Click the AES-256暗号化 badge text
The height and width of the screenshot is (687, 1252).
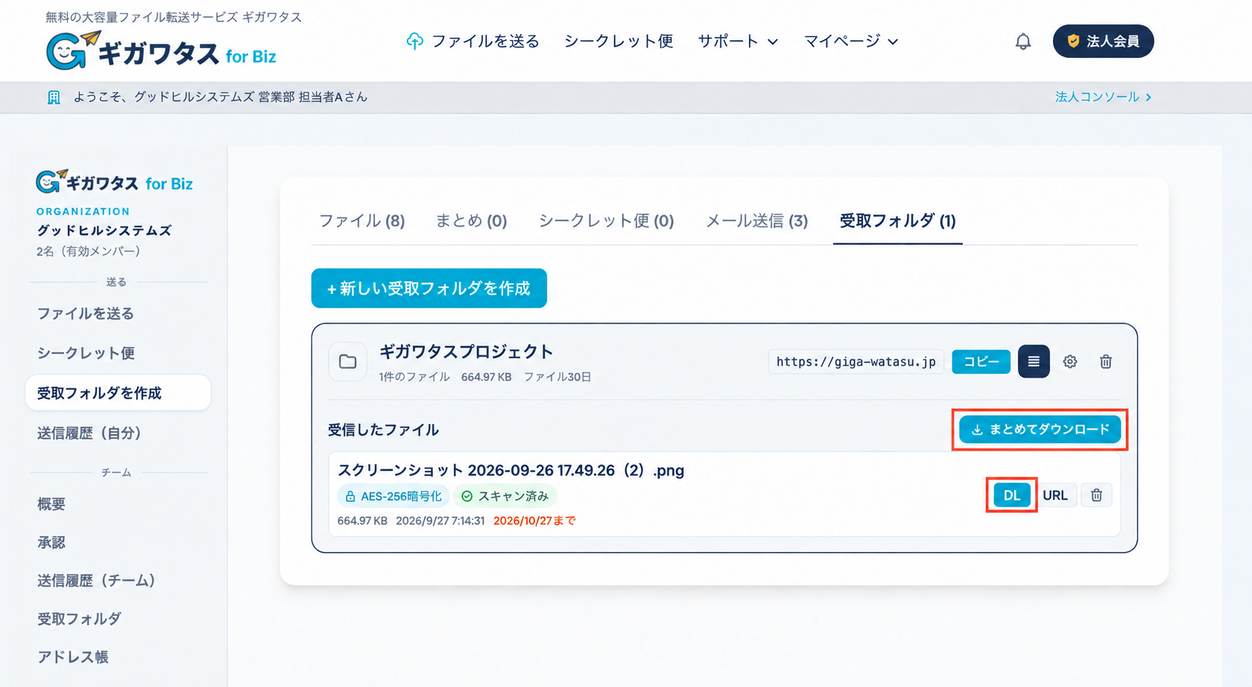(x=401, y=496)
